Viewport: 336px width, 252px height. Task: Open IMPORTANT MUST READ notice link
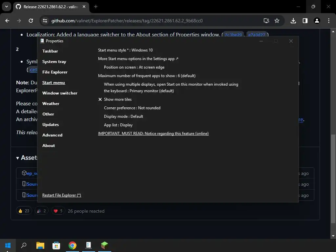(153, 134)
